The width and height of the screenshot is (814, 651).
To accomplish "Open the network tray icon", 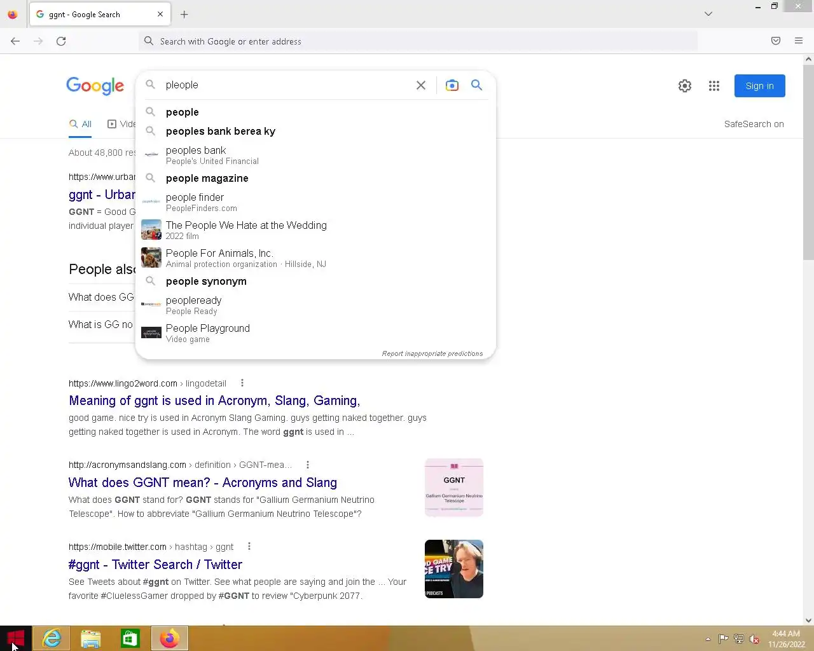I will [739, 639].
